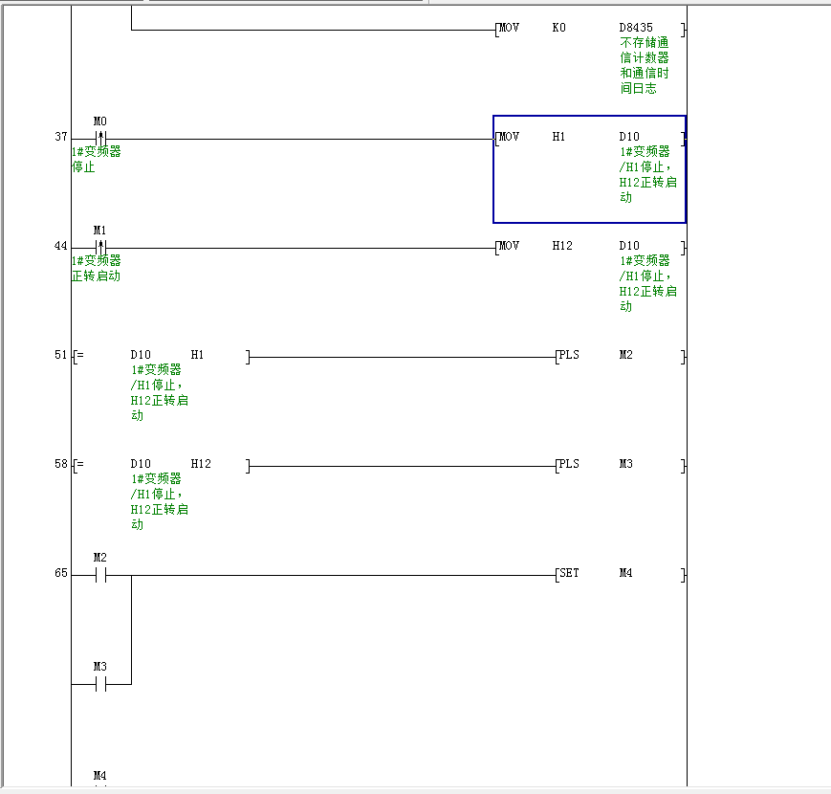Select the D8435 destination operand

point(636,28)
